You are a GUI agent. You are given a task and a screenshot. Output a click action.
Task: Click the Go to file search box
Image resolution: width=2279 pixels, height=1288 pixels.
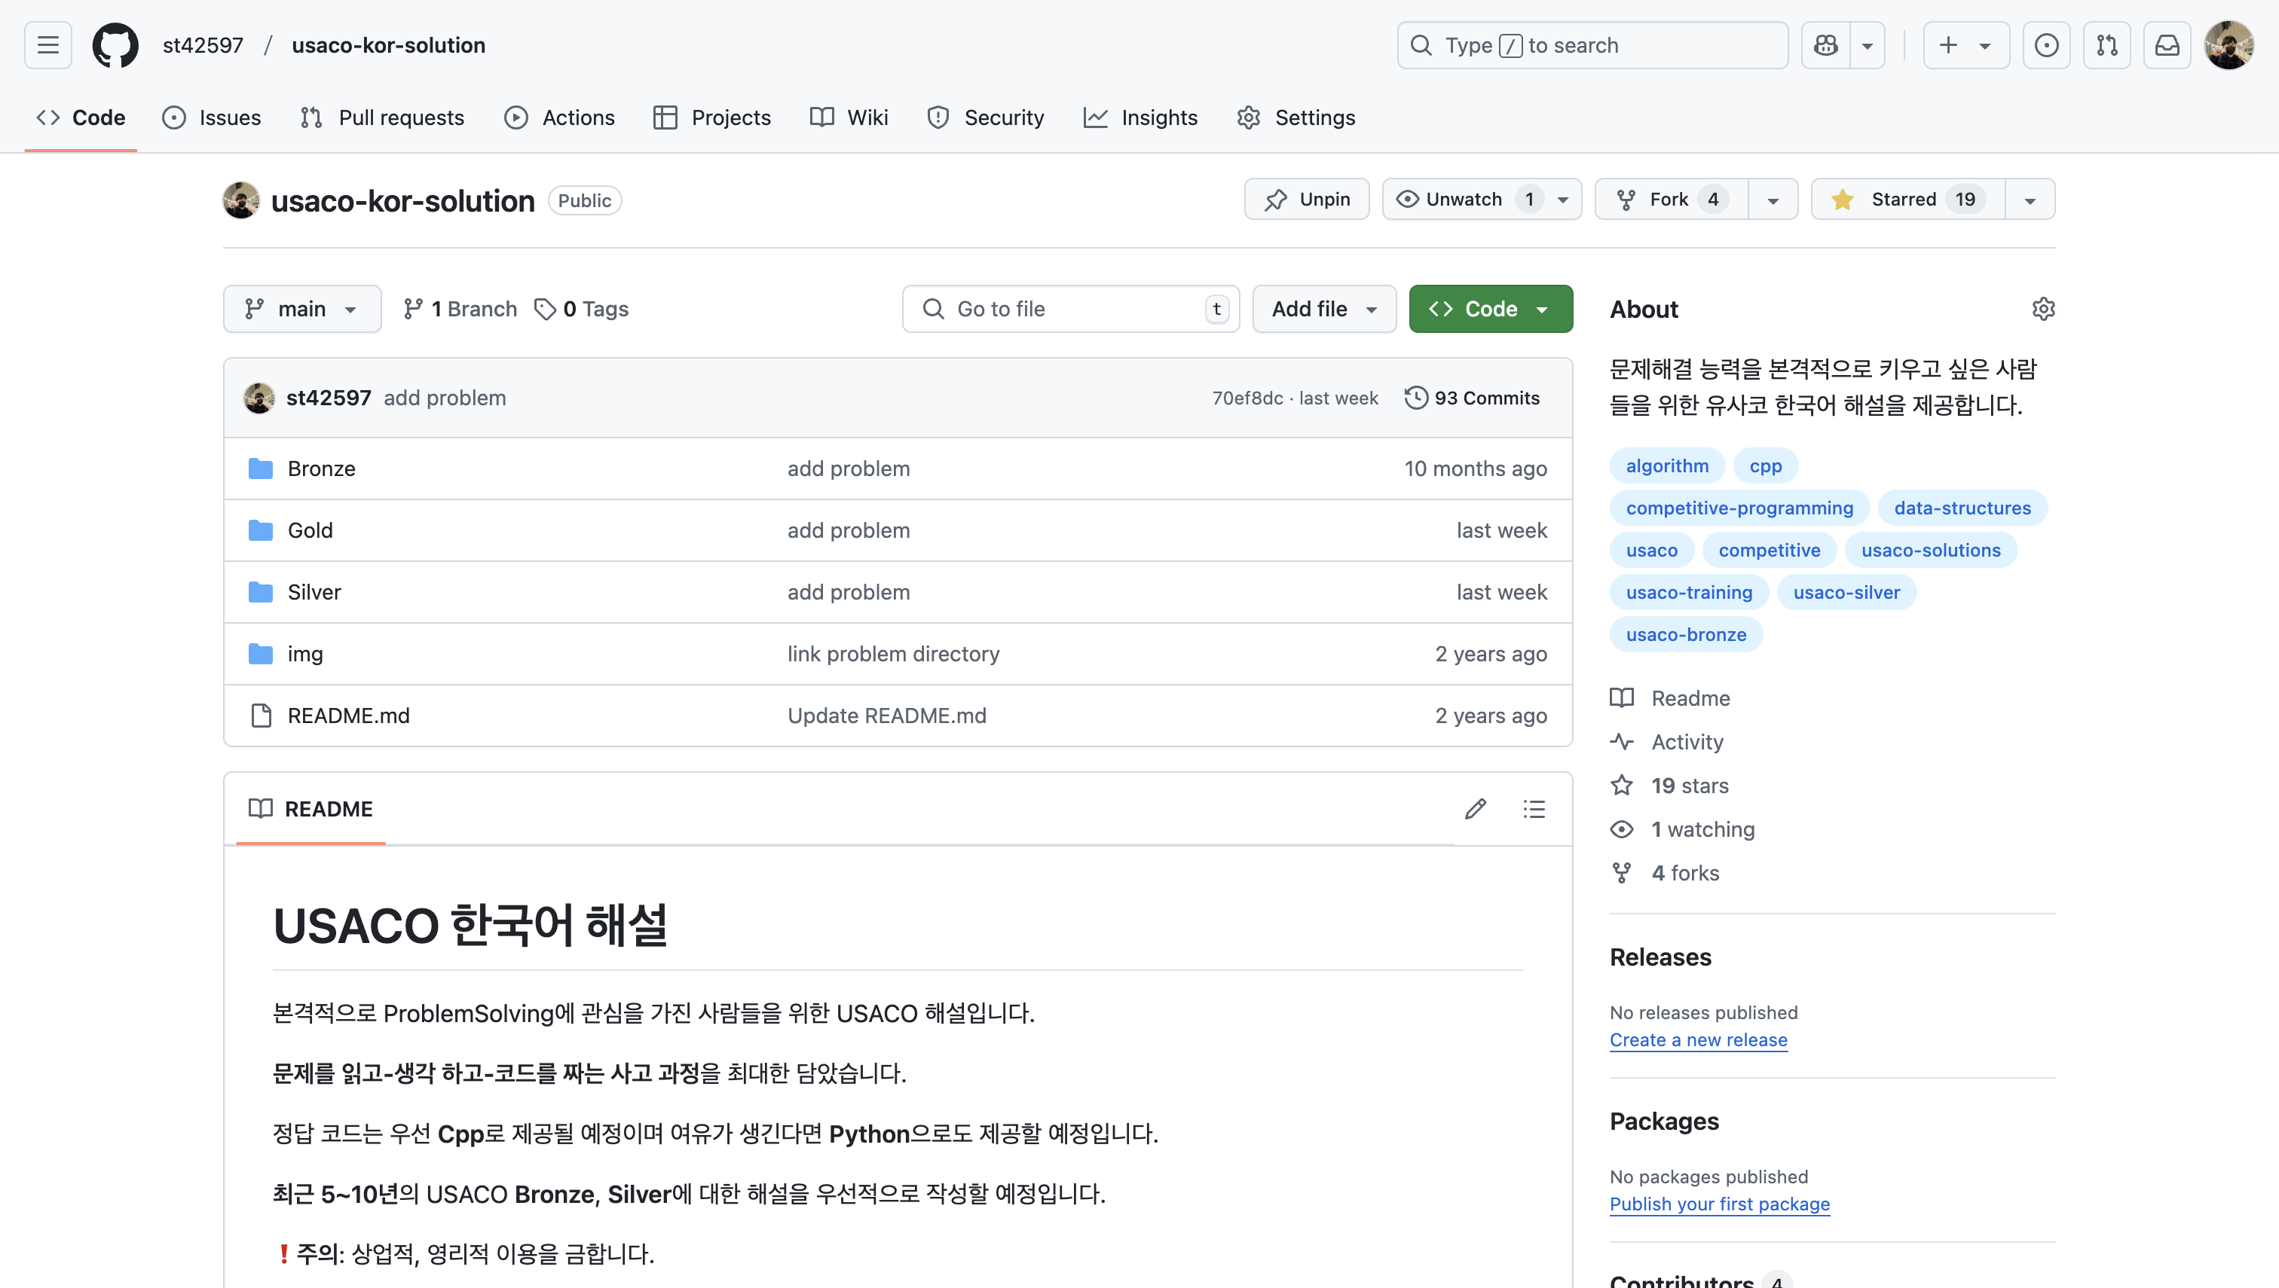tap(1070, 309)
